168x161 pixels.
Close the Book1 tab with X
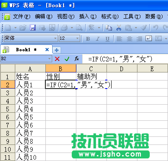tap(47, 50)
